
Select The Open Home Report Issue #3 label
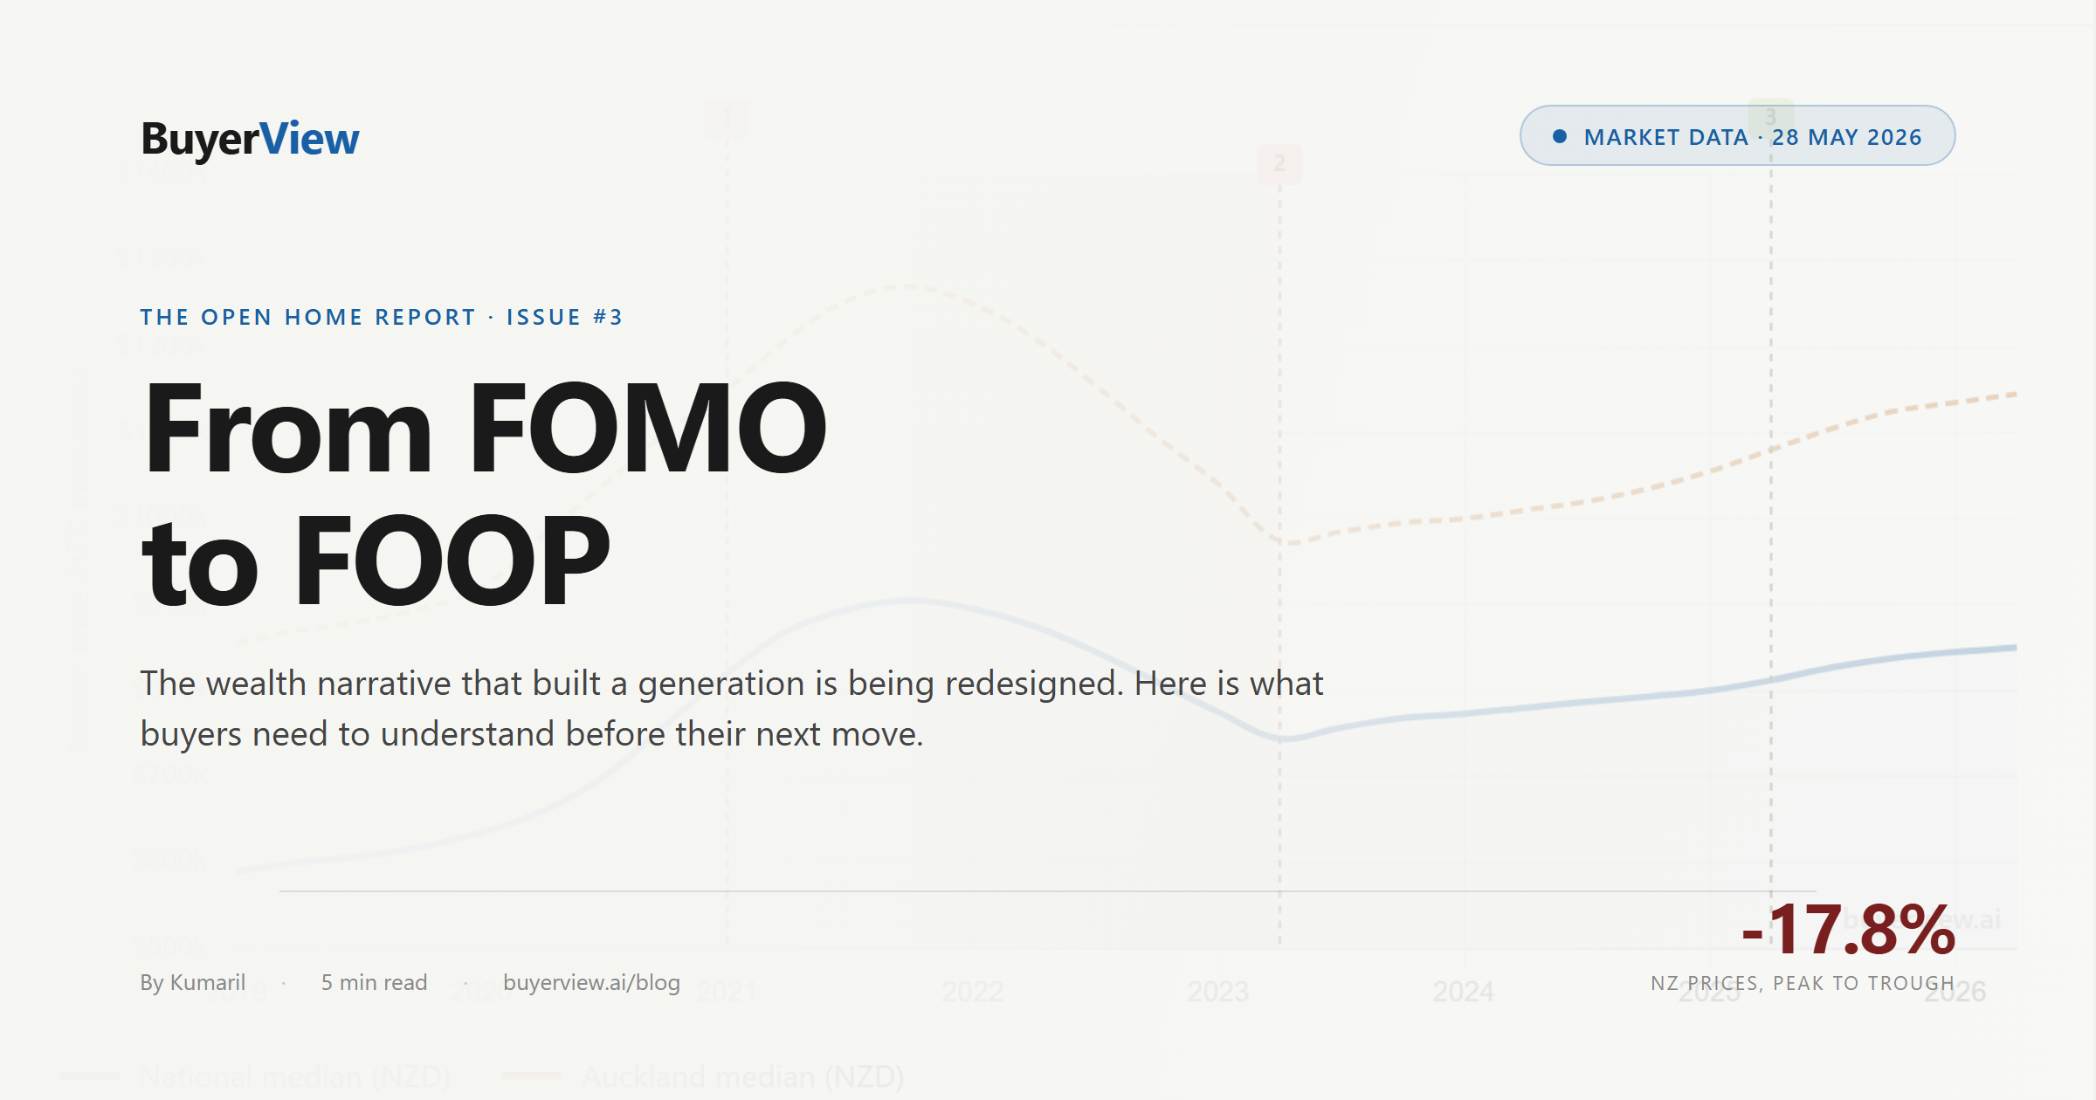[x=382, y=317]
